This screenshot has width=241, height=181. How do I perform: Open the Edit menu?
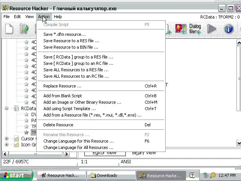[x=17, y=17]
